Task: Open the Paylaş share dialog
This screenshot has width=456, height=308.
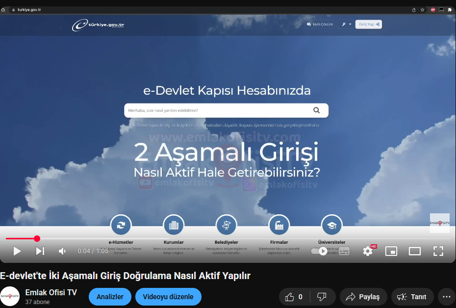Action: click(x=363, y=297)
